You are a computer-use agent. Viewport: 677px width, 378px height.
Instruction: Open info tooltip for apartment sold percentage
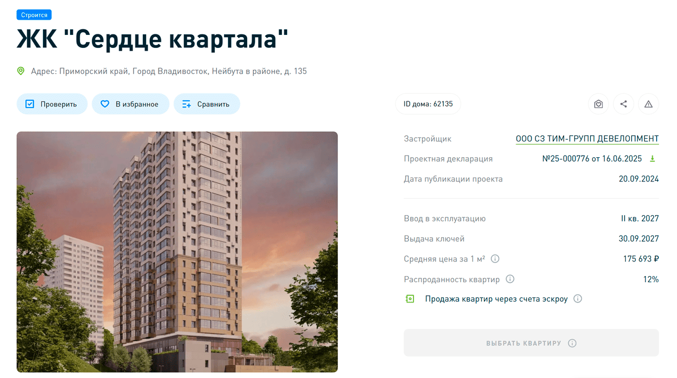[510, 279]
